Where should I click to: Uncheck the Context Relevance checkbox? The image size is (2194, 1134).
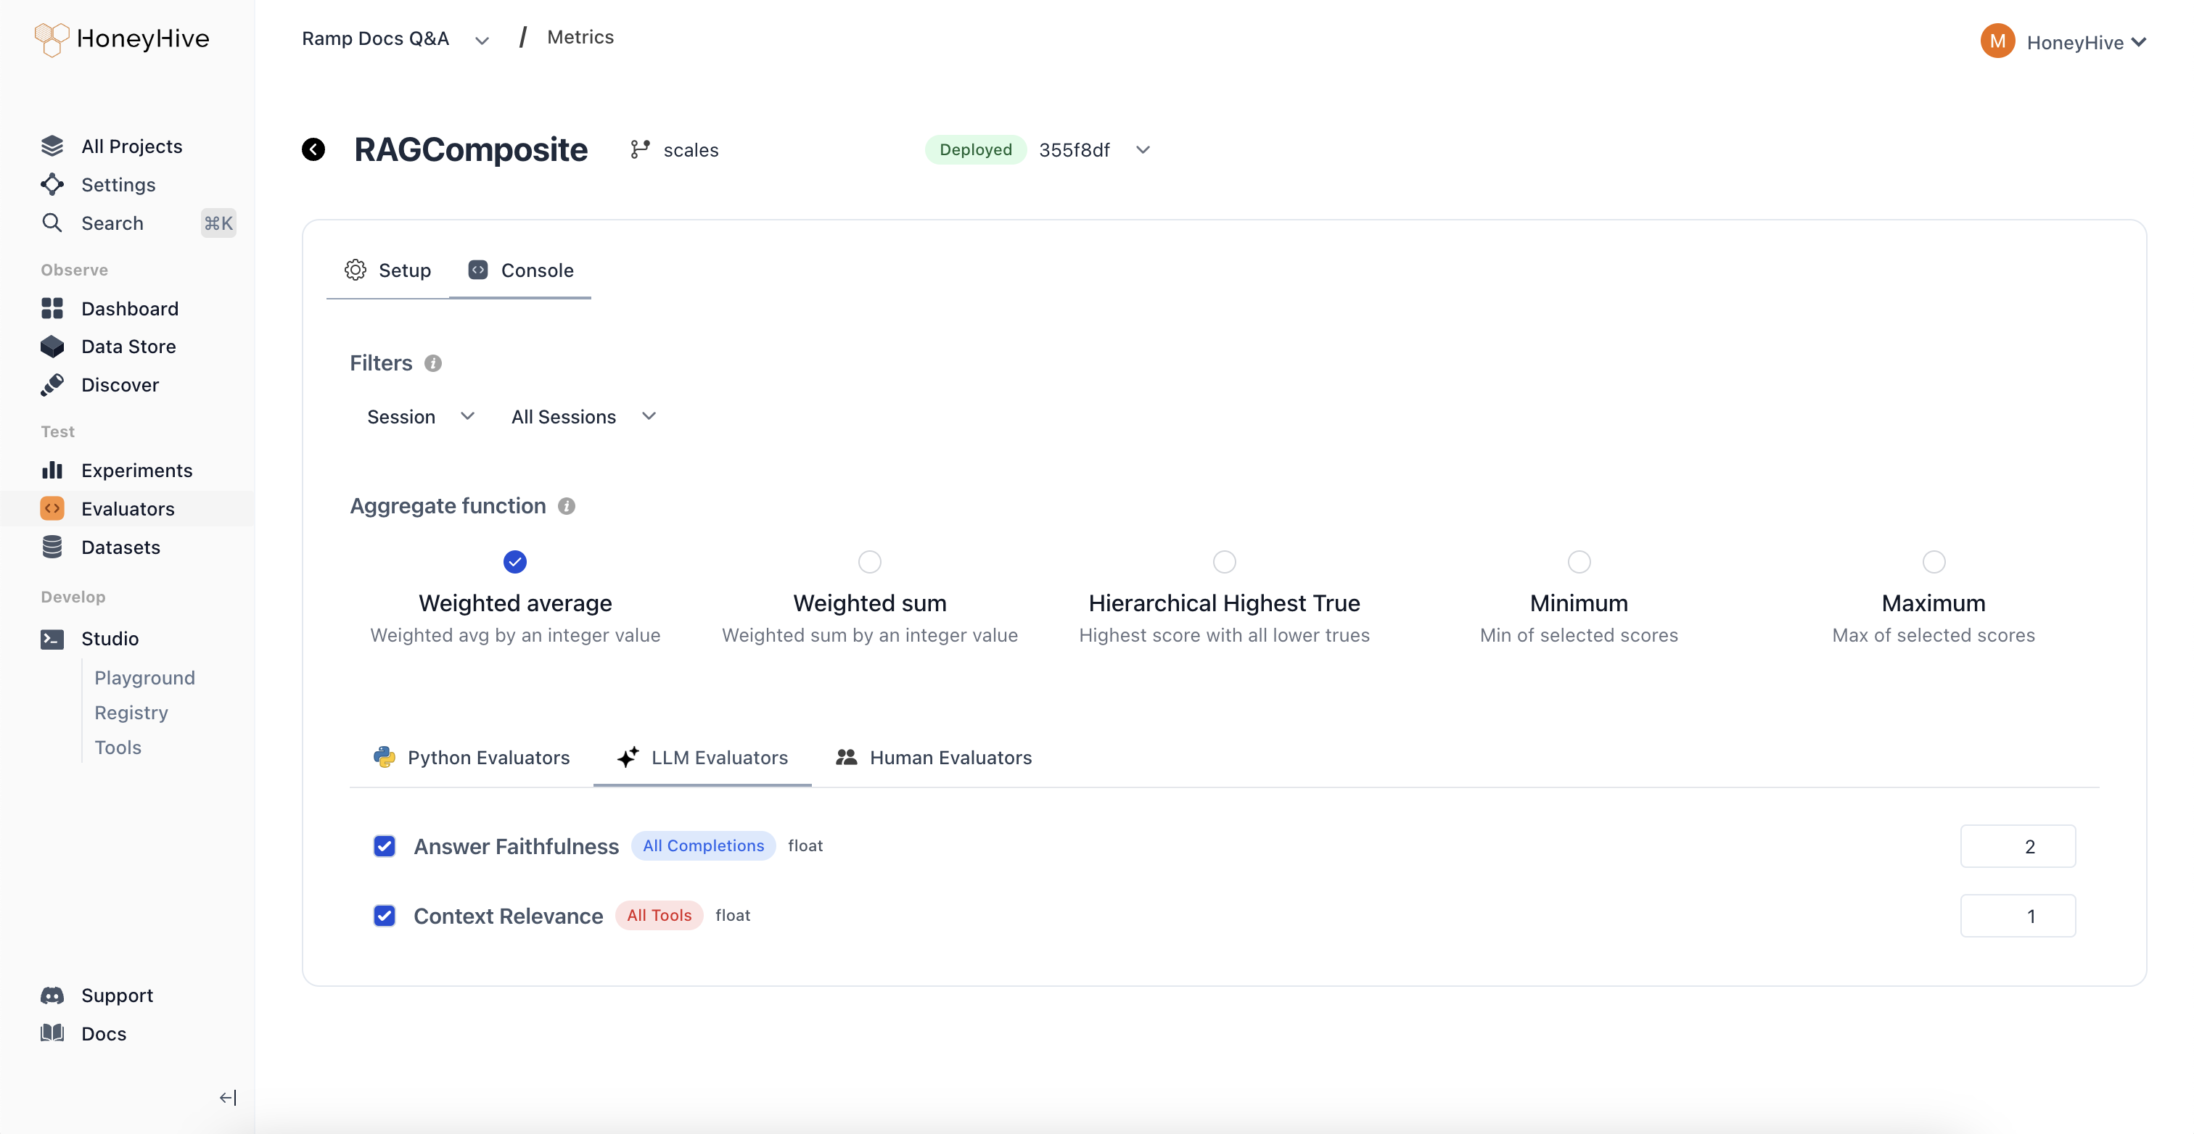[x=384, y=915]
